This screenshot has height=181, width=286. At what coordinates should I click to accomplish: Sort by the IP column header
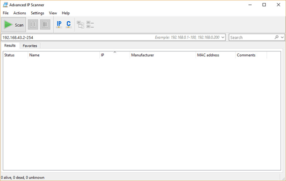[x=115, y=55]
